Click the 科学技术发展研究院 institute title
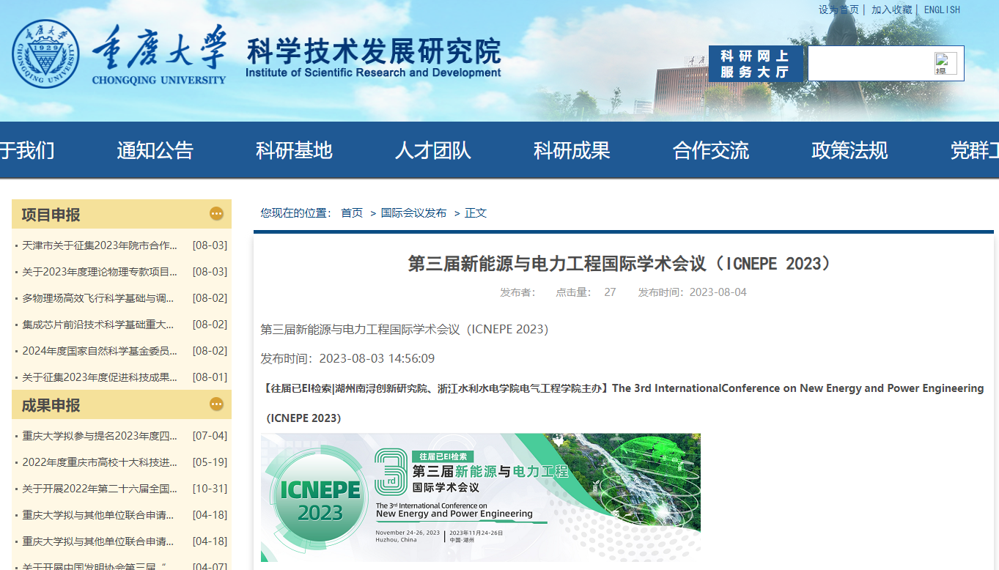 click(x=374, y=51)
